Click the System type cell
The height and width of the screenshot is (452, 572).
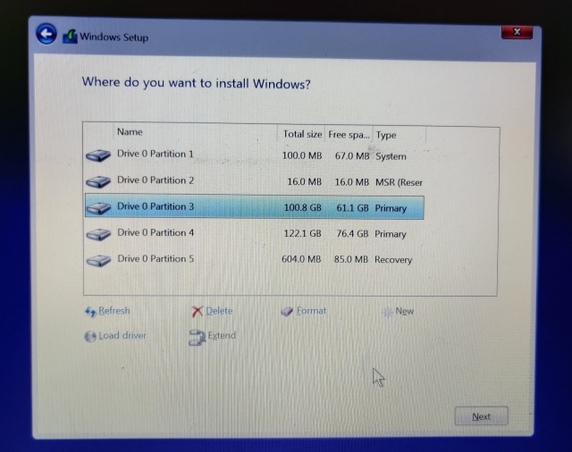[x=391, y=156]
